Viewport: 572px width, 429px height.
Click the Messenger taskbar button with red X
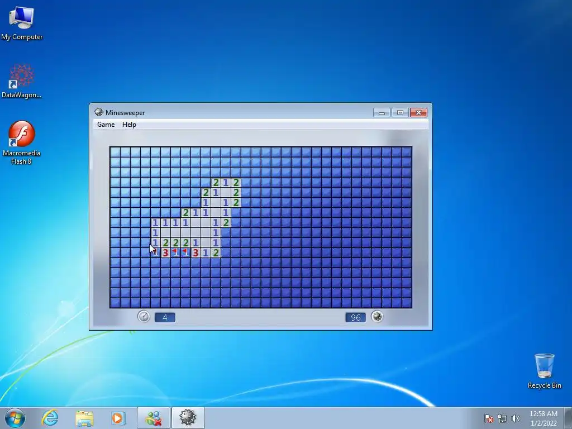(154, 418)
